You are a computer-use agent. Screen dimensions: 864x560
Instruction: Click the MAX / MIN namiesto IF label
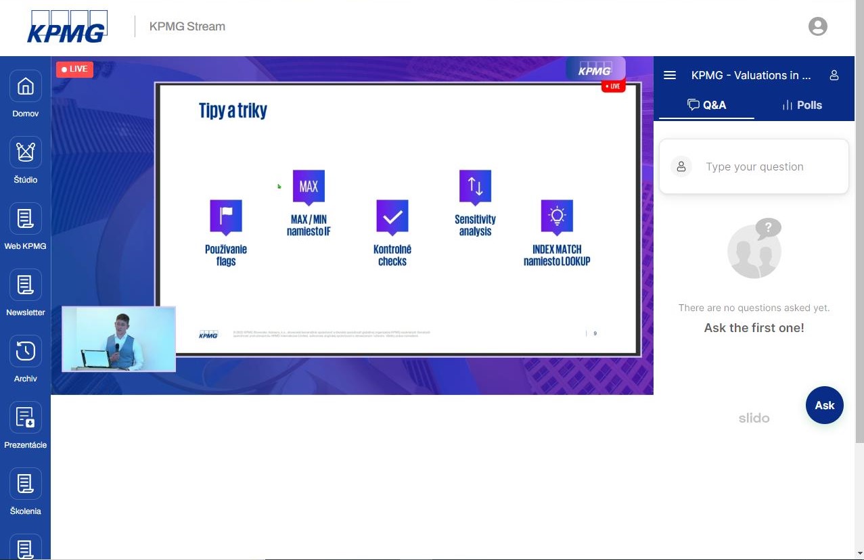309,225
